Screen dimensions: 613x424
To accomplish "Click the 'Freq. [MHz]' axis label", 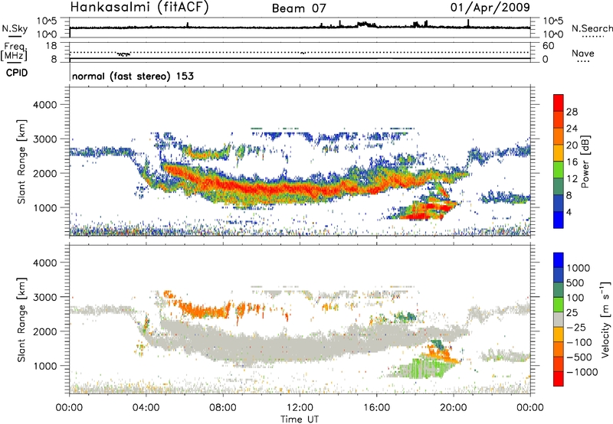I will tap(14, 52).
